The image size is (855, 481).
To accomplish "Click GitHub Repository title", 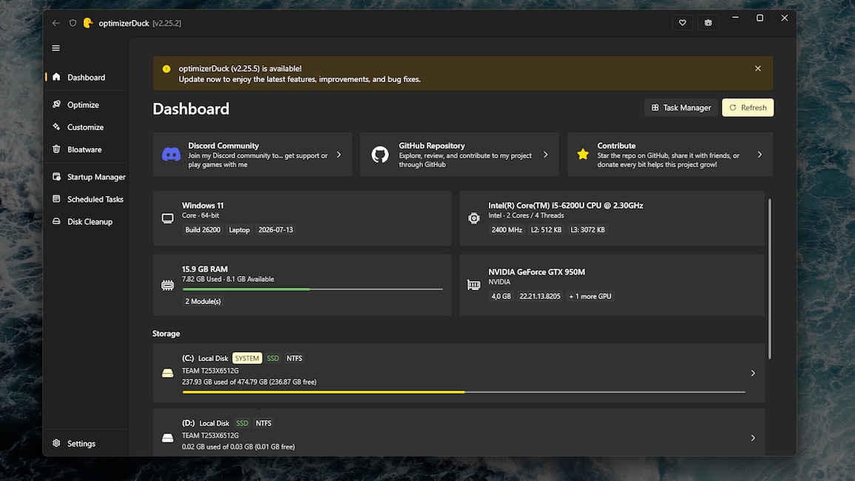I will tap(432, 146).
